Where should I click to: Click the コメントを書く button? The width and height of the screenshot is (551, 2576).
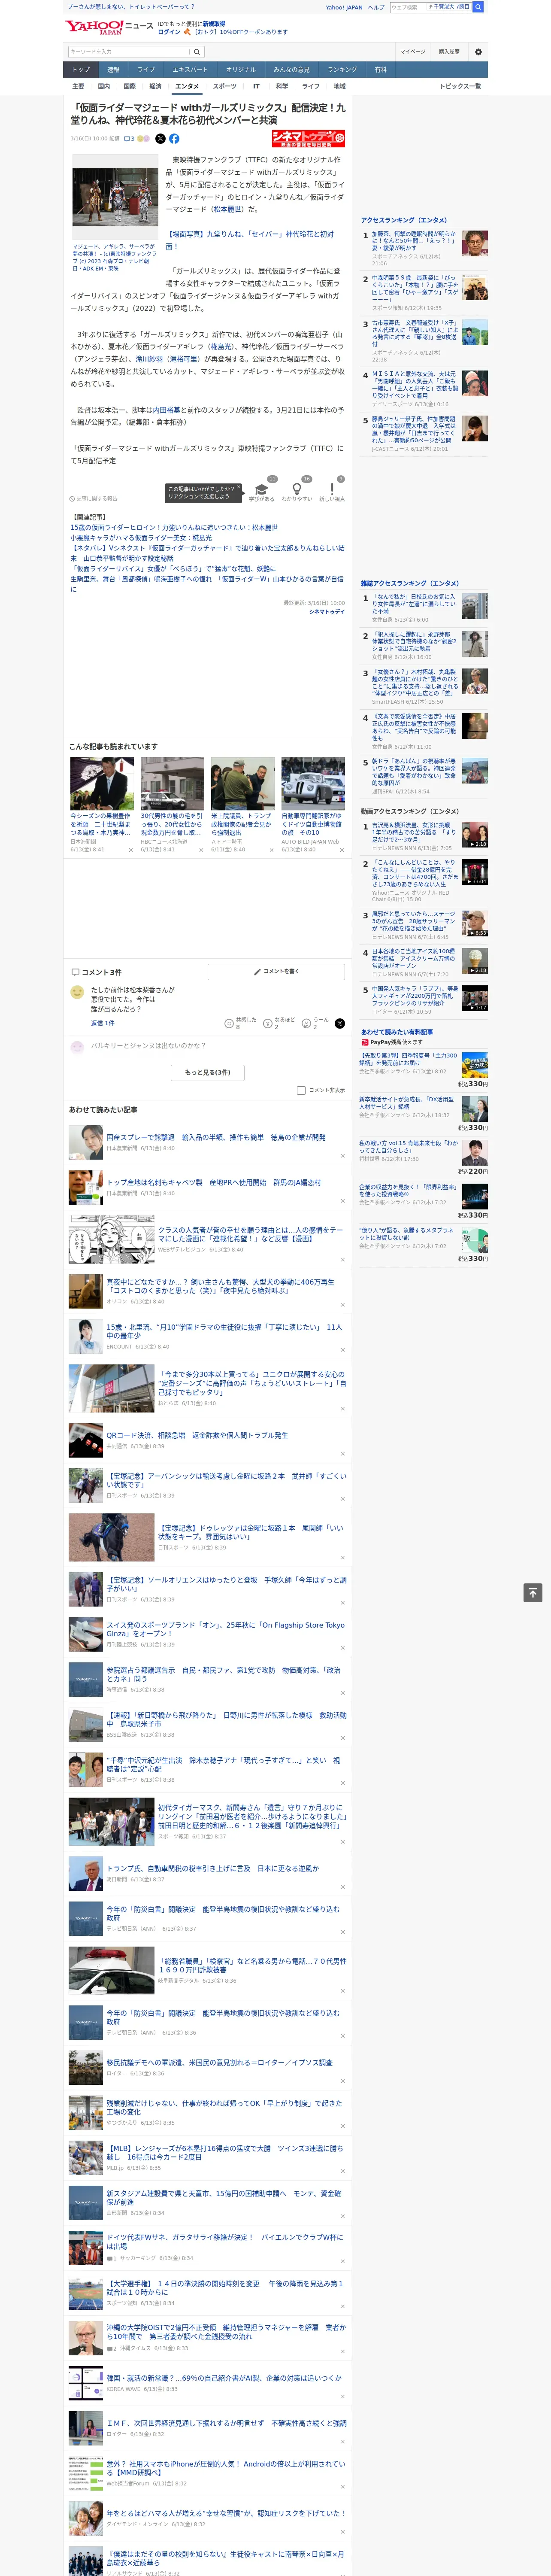pos(276,971)
